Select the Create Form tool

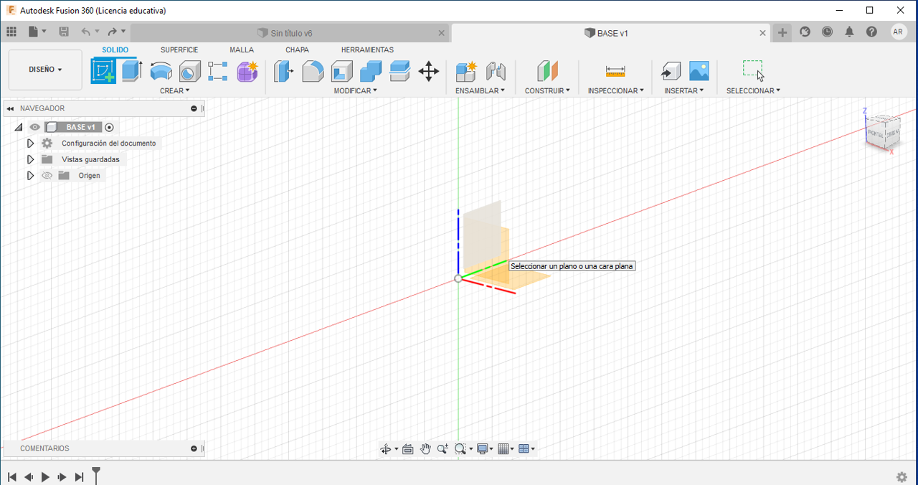click(247, 71)
